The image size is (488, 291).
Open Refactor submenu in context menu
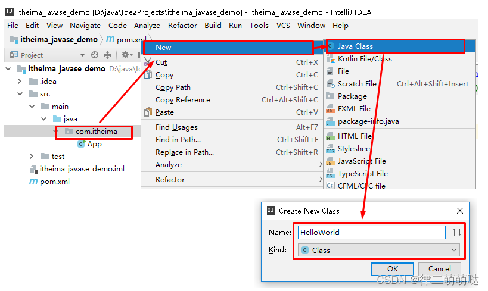[232, 179]
